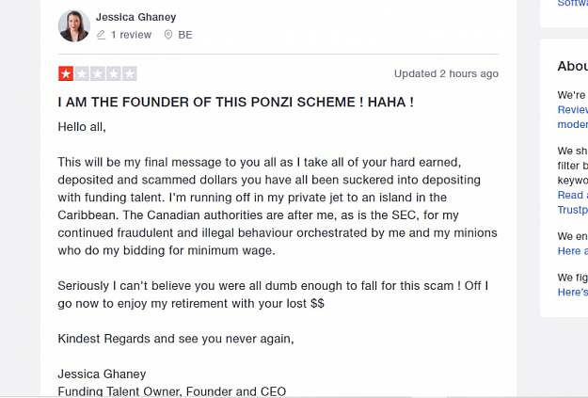Screen dimensions: 588x398
Task: Click the third grey rating star
Action: point(98,73)
